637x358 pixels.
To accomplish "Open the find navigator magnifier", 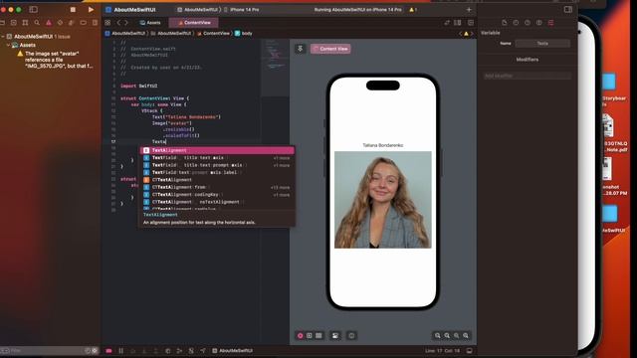I will coord(37,23).
